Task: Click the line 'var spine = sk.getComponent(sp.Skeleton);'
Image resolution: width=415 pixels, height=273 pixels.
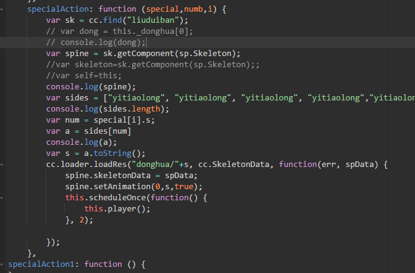Action: (x=143, y=54)
